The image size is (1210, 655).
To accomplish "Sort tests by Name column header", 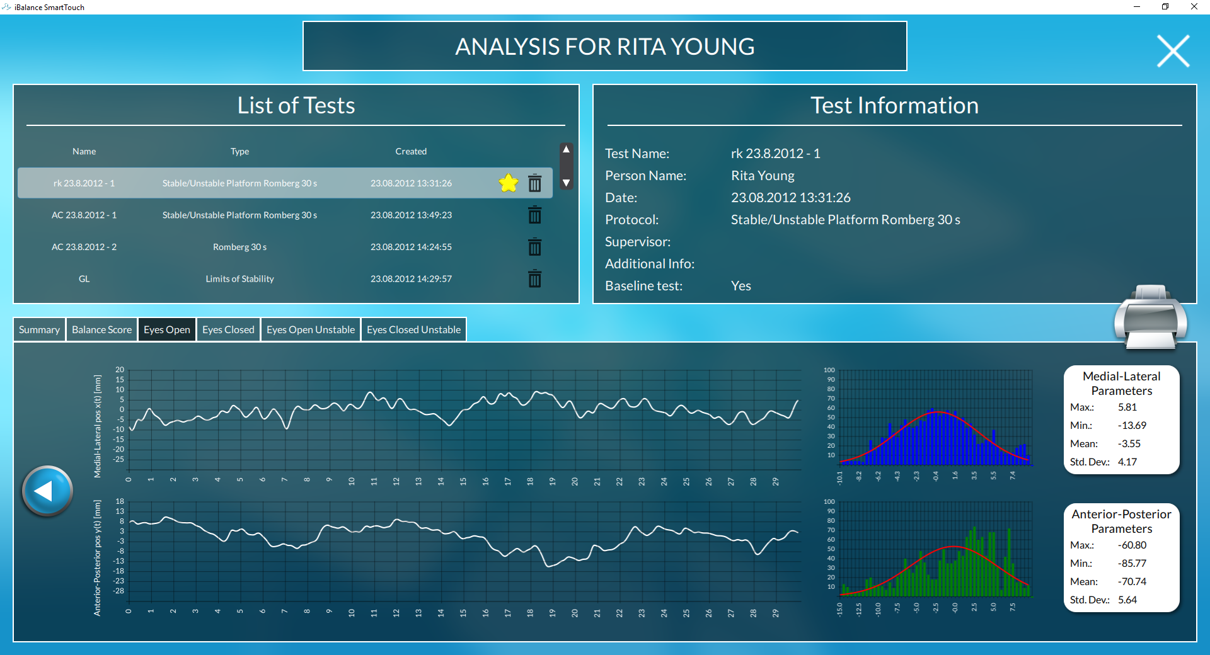I will click(x=84, y=151).
